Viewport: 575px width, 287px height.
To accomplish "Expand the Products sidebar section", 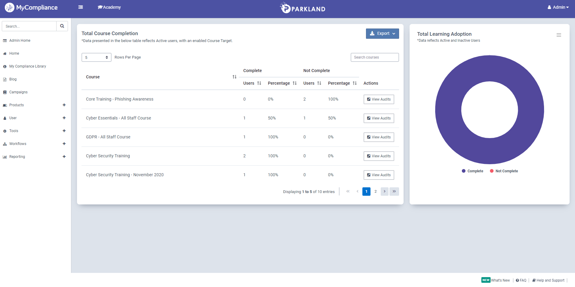I will tap(64, 105).
